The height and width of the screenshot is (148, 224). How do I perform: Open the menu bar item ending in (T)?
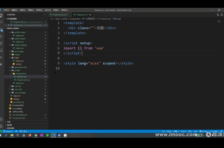[x=56, y=10]
